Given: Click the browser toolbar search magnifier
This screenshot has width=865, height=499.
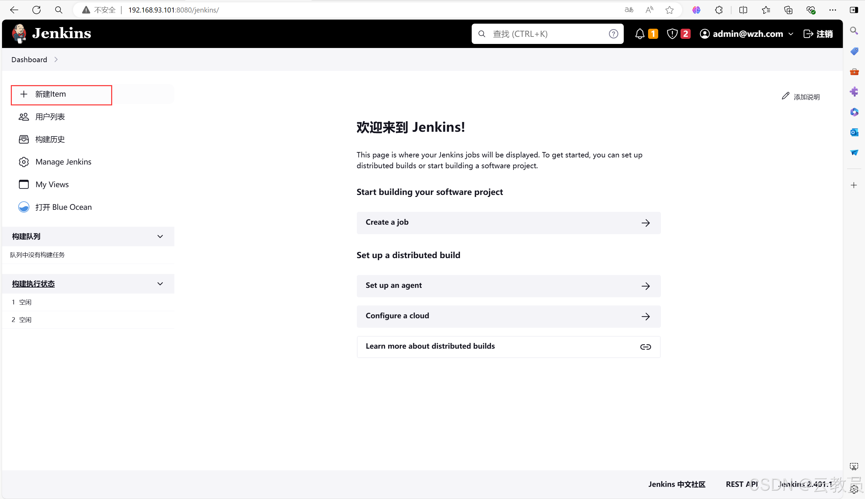Looking at the screenshot, I should click(58, 10).
